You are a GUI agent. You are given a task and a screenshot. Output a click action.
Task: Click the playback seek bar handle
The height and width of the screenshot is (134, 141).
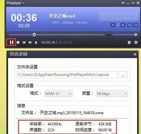(34, 35)
